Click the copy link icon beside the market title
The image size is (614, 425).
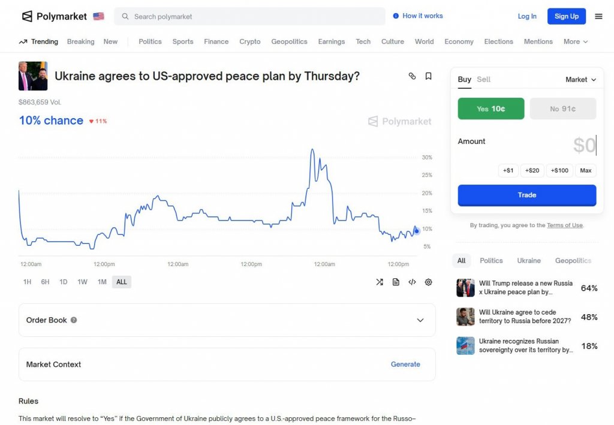click(x=412, y=76)
